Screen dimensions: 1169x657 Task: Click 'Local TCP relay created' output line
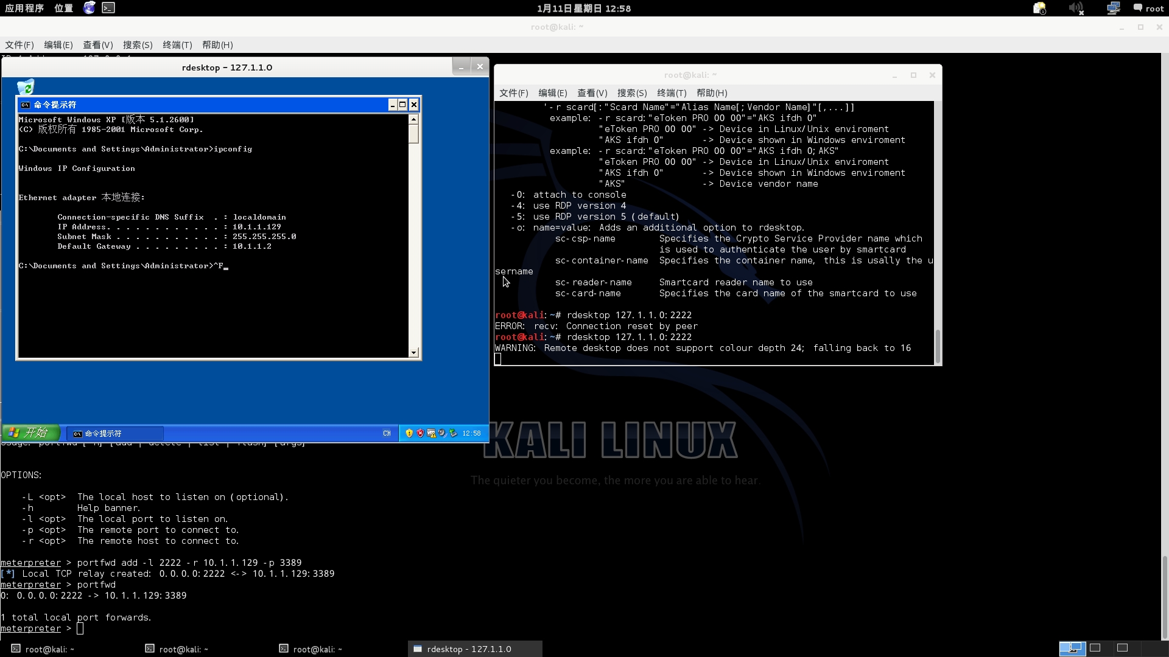(x=167, y=574)
